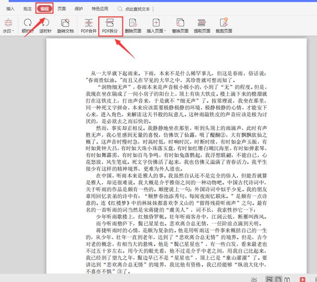Click the 插入页面 insert page tool
Screen dimensions: 317x282
(155, 25)
